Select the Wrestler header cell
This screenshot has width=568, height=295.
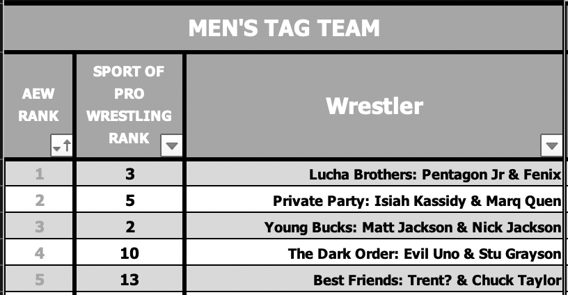374,105
